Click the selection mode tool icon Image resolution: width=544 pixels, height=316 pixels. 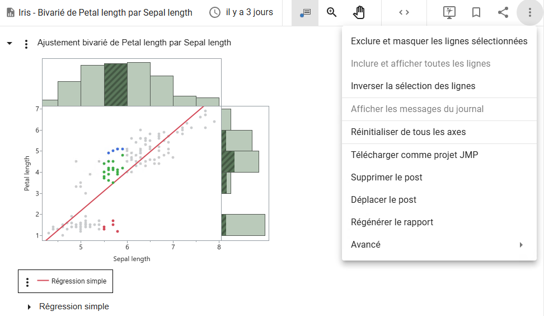coord(305,12)
